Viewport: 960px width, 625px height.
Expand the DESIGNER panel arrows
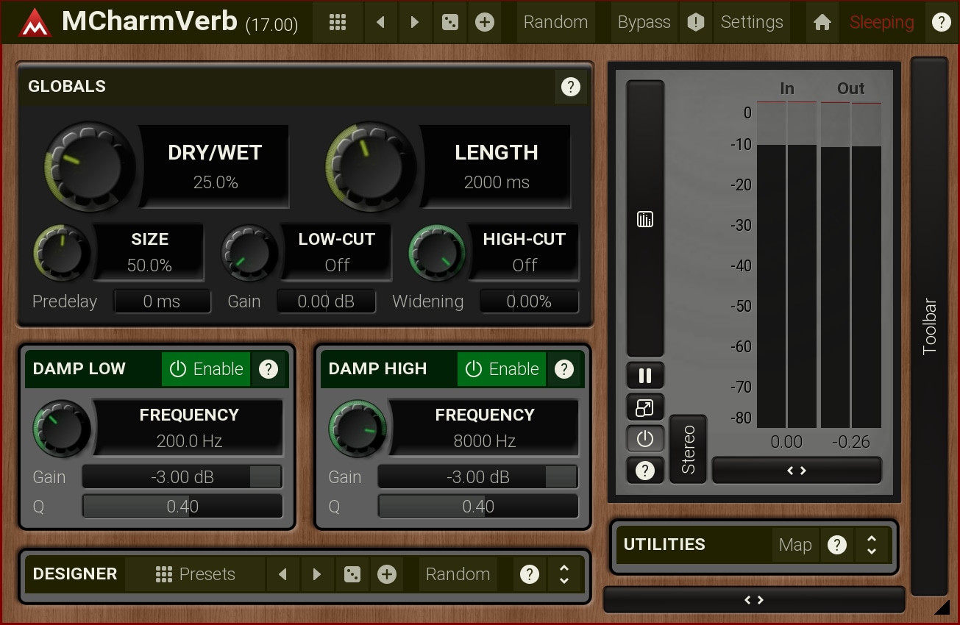click(x=564, y=574)
